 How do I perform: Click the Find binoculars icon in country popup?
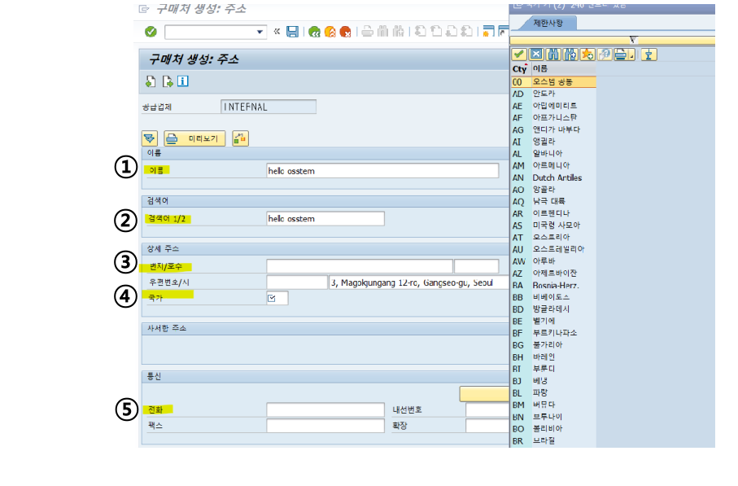pos(554,55)
